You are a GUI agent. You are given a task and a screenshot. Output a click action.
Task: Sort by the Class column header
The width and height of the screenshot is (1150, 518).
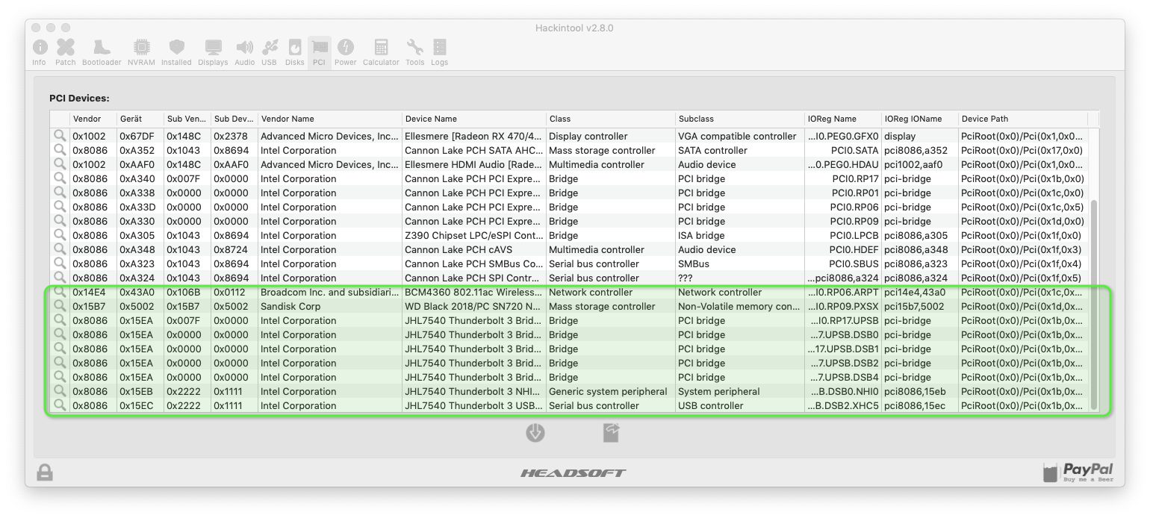pyautogui.click(x=611, y=119)
